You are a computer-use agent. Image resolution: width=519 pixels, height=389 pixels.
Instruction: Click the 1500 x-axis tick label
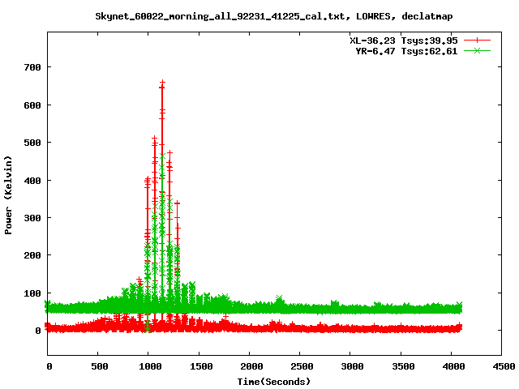pyautogui.click(x=200, y=366)
